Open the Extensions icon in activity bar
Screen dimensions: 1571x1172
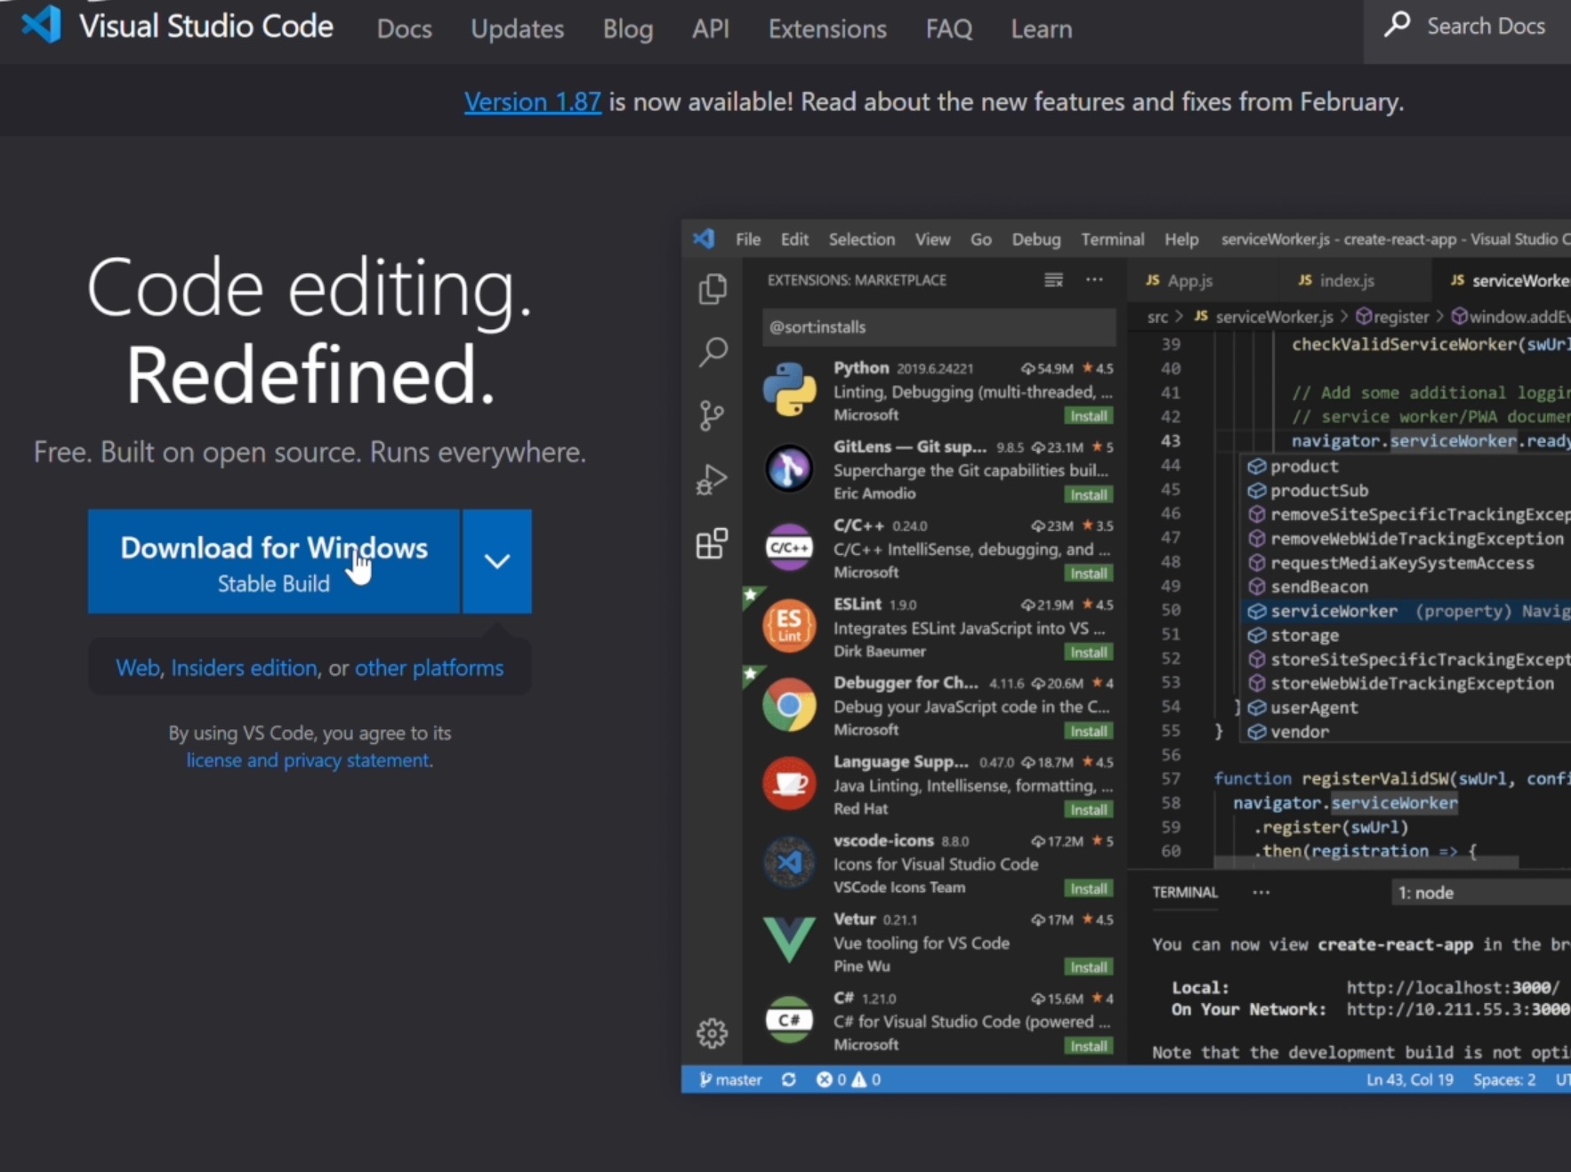pyautogui.click(x=712, y=543)
